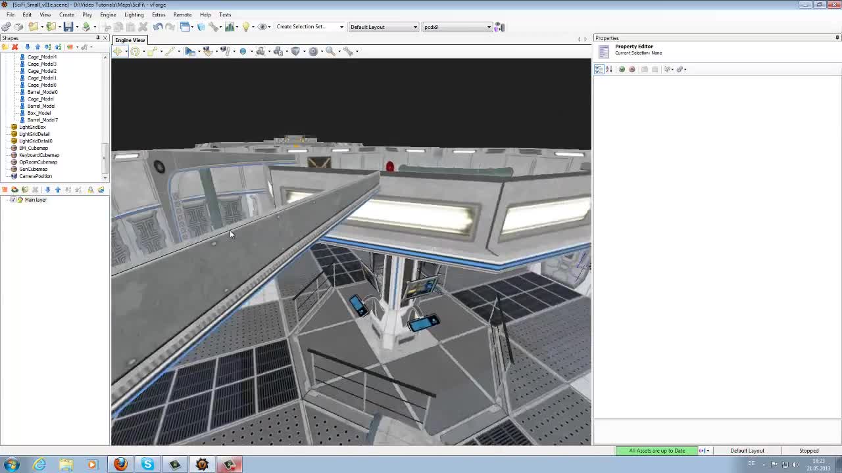Open the Default Layout dropdown

coord(414,27)
